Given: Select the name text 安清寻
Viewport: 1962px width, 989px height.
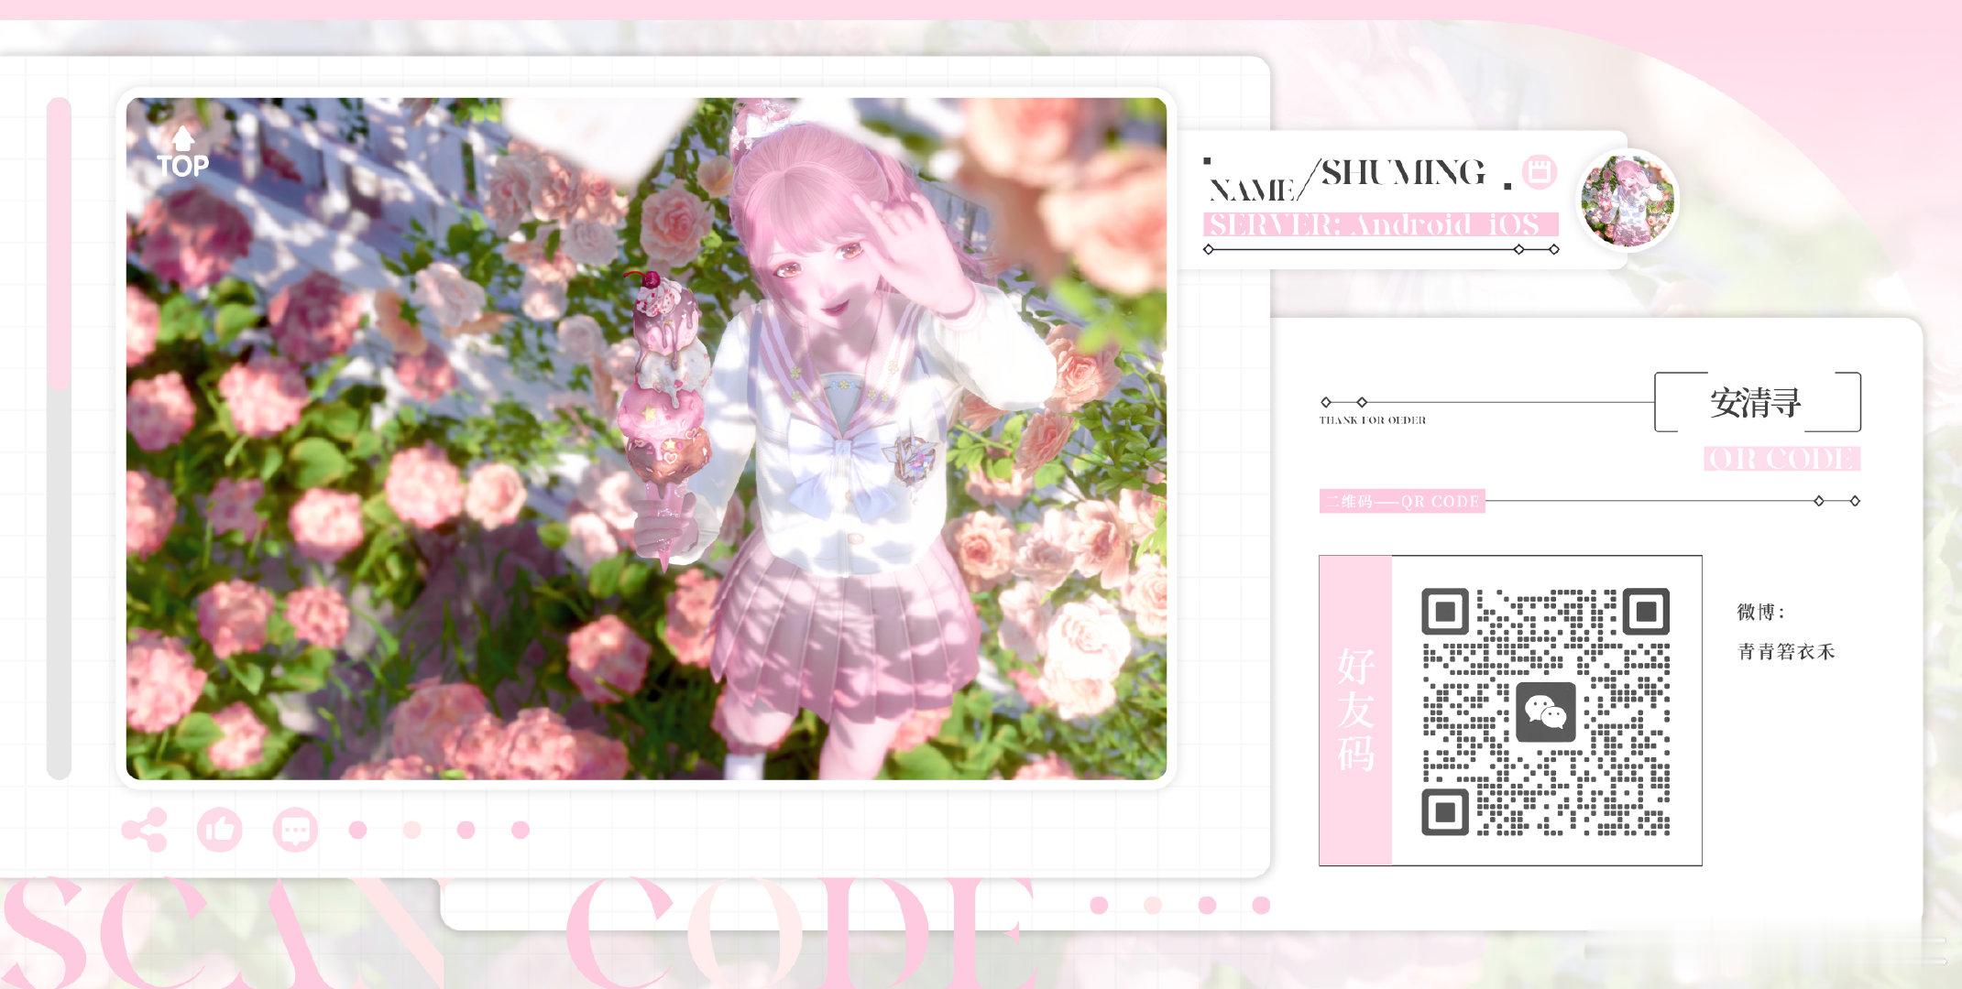Looking at the screenshot, I should [x=1755, y=402].
